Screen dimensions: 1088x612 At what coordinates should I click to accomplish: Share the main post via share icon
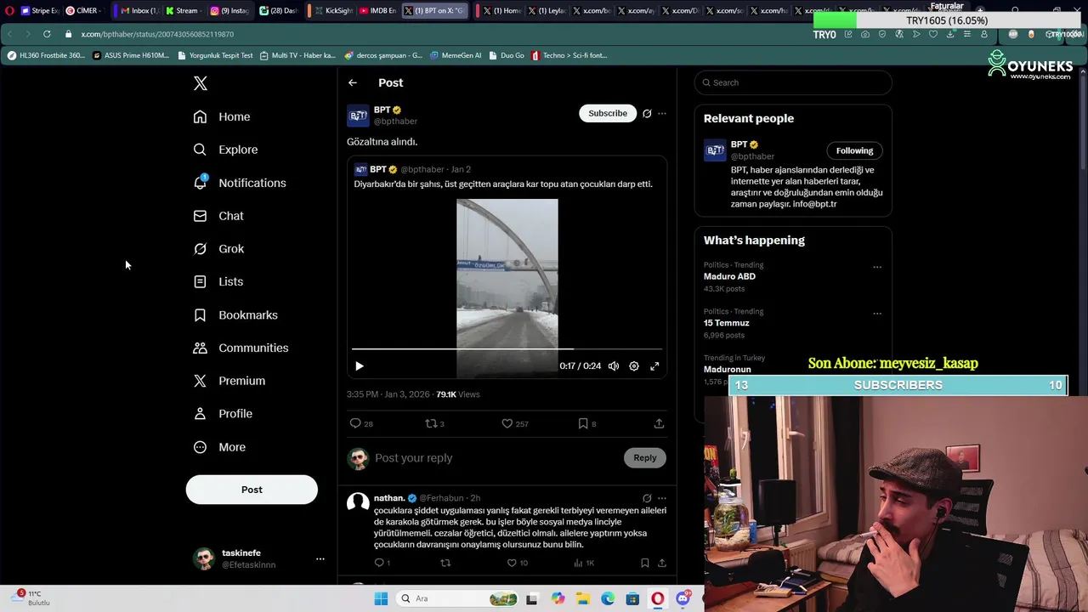point(659,423)
